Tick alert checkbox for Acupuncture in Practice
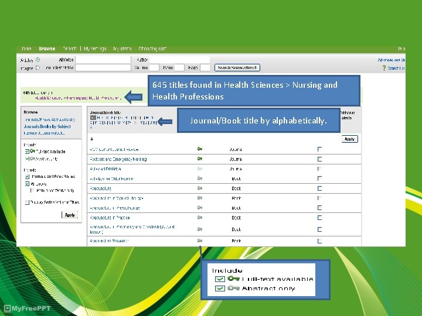 (319, 218)
